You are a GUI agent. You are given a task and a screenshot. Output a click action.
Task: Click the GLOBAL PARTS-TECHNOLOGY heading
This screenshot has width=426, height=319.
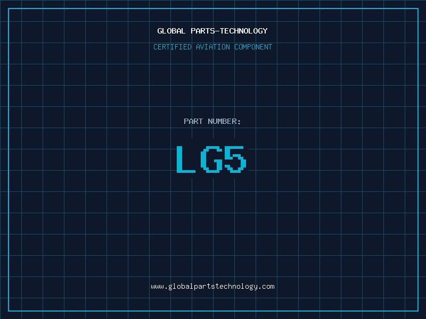pyautogui.click(x=212, y=31)
